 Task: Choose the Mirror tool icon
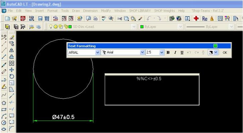click(12, 50)
